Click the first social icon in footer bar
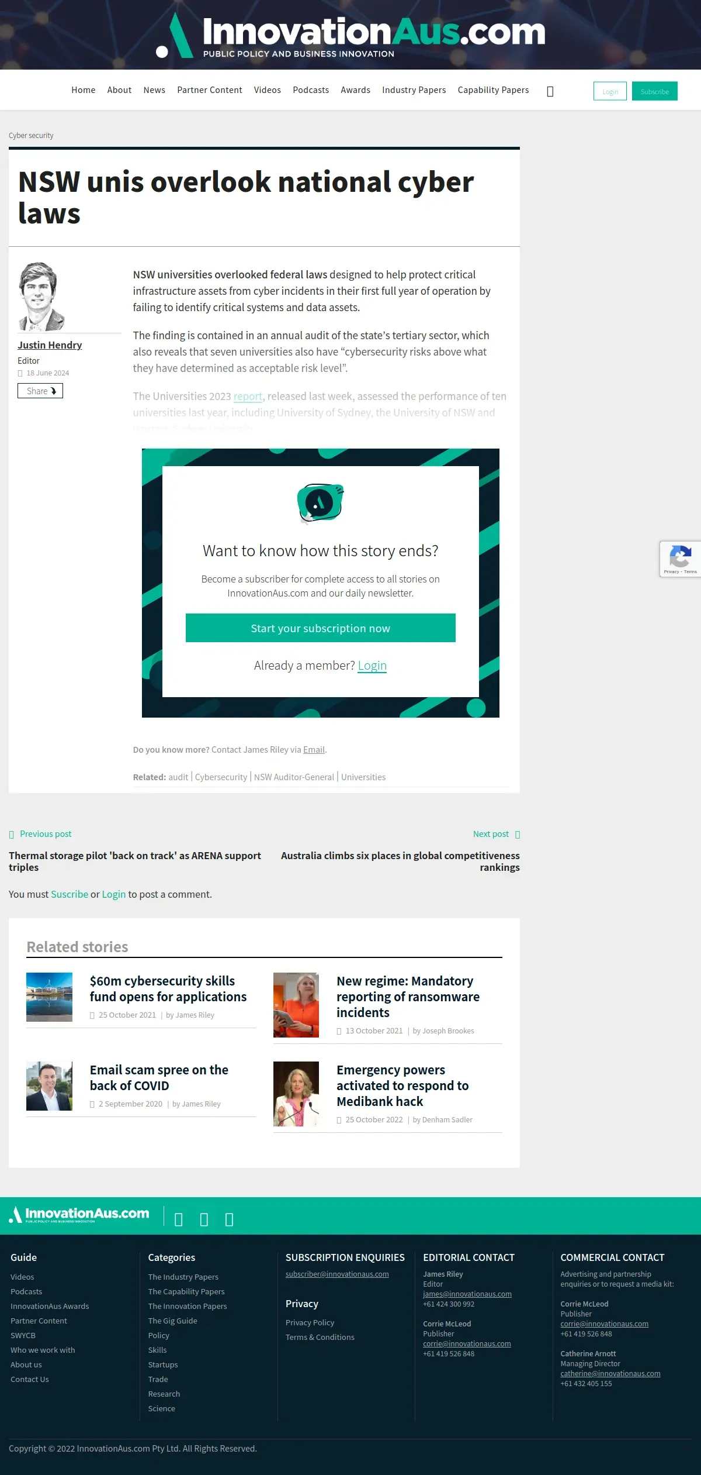701x1475 pixels. tap(179, 1219)
